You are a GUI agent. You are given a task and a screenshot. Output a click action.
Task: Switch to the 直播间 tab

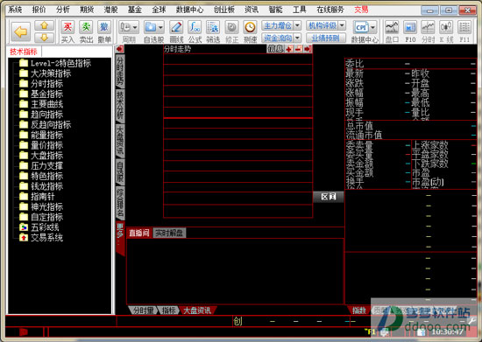click(x=139, y=234)
